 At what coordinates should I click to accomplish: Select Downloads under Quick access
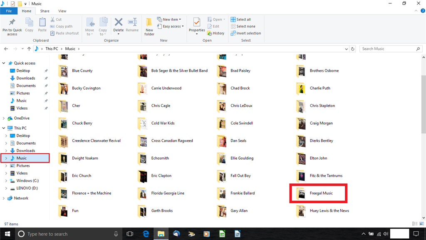point(26,78)
